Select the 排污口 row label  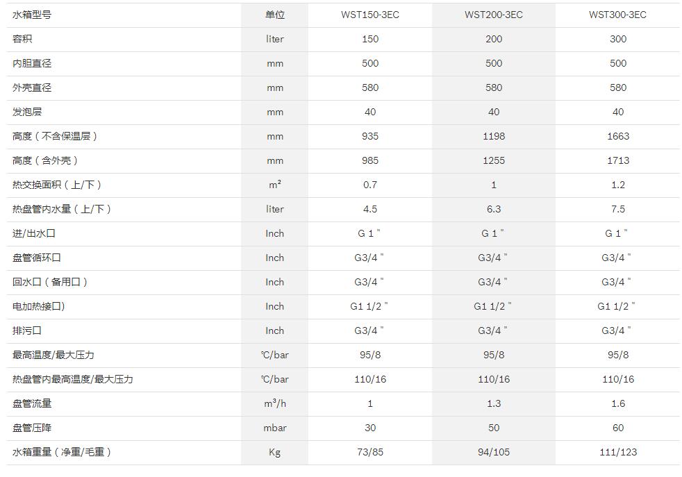click(27, 330)
